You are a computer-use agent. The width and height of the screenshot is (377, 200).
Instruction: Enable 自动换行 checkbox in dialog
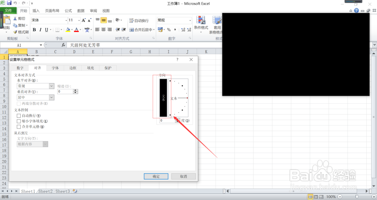19,116
